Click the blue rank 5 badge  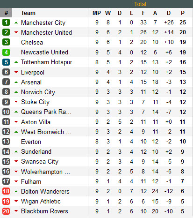[6, 62]
